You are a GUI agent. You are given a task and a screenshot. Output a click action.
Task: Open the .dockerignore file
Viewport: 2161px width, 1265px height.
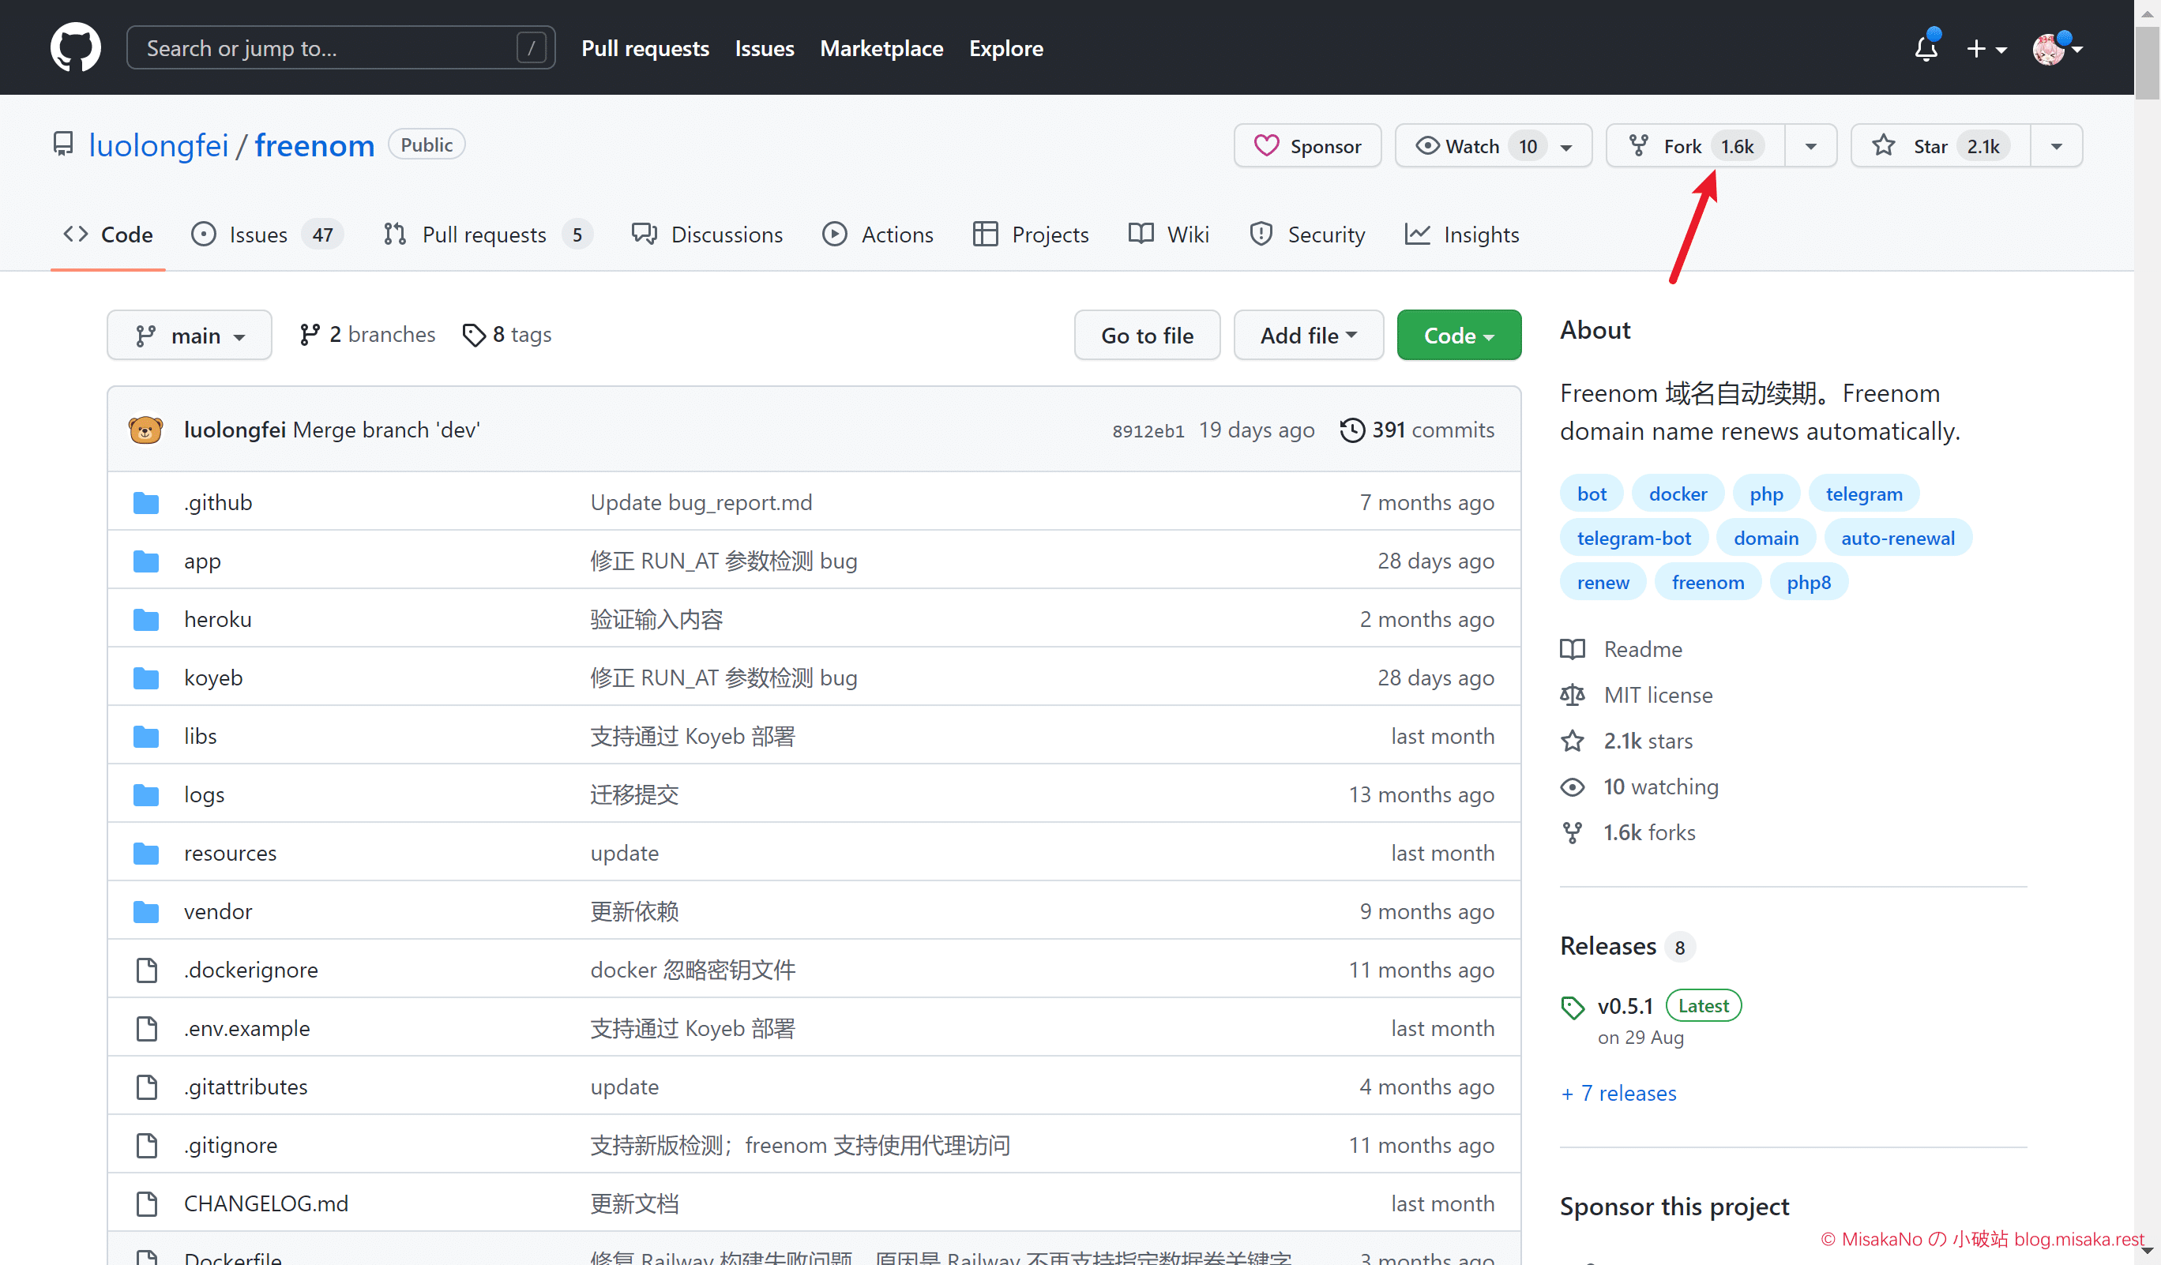pyautogui.click(x=250, y=970)
